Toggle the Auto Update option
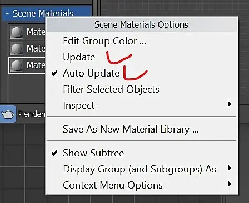The height and width of the screenshot is (203, 249). coord(91,73)
